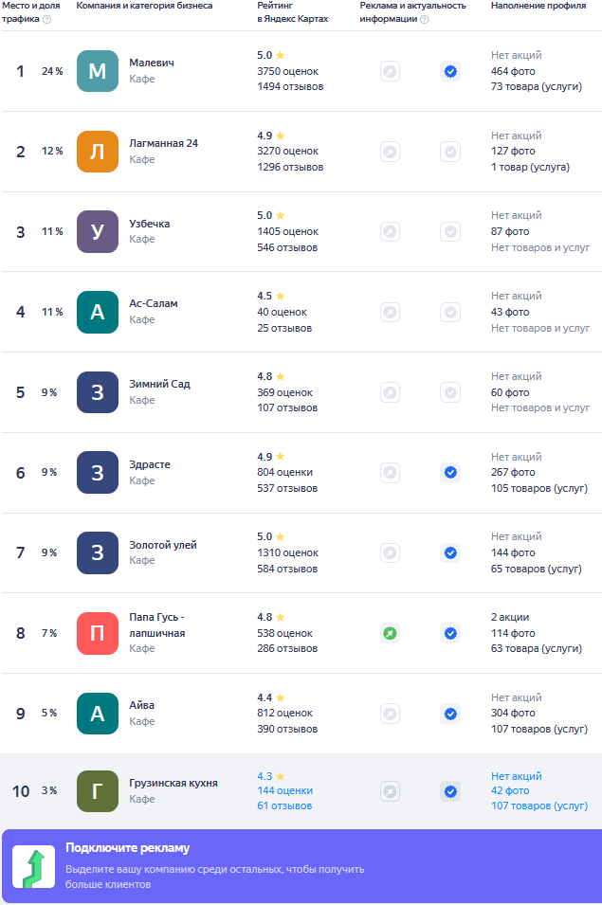Open the 107 товаров (услуг) link for Грузинская кухня
This screenshot has width=602, height=905.
coord(539,805)
